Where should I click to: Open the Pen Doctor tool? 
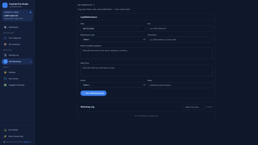point(17,79)
